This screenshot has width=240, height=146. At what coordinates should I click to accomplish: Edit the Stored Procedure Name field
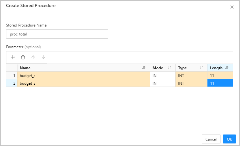point(57,34)
